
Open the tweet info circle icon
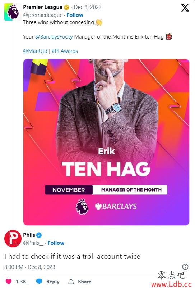click(185, 266)
